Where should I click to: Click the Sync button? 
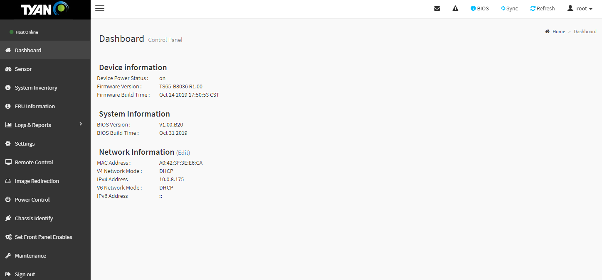[510, 8]
